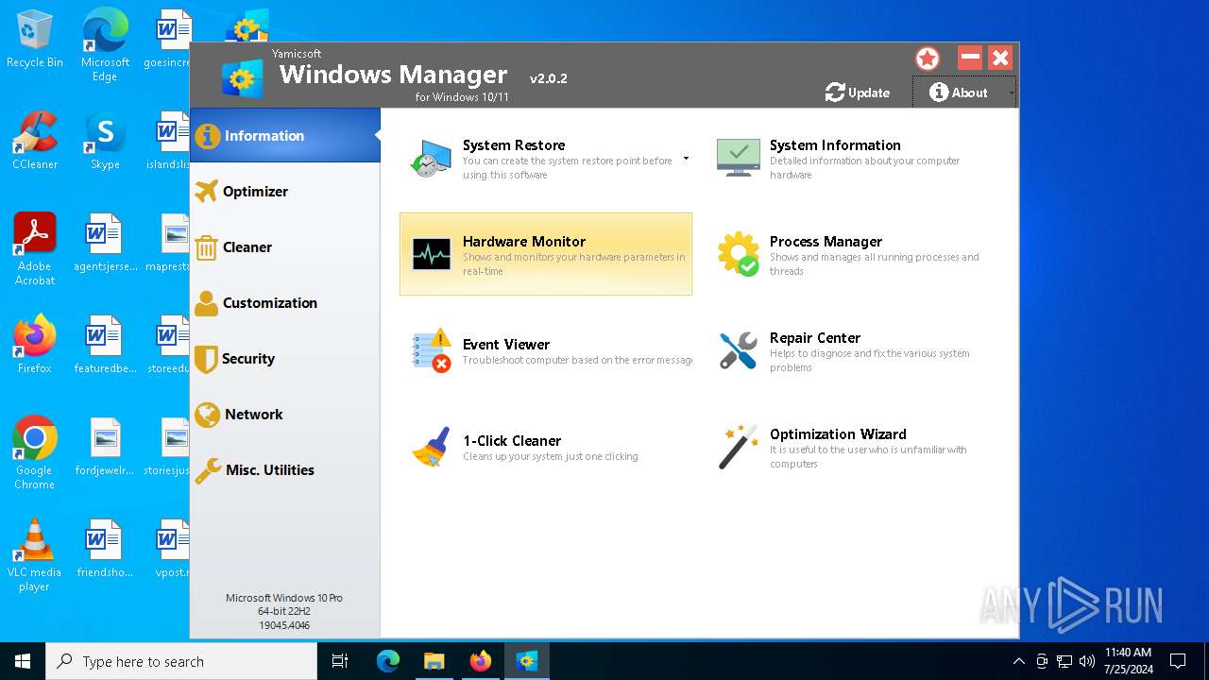Show hidden system tray icons
The height and width of the screenshot is (680, 1209).
(1018, 661)
